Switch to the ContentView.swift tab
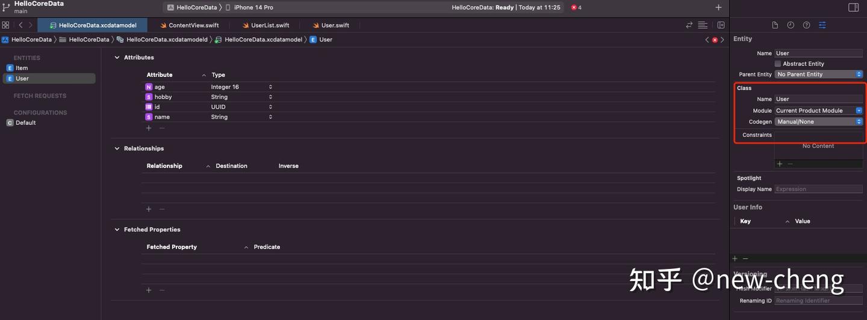Screen dimensions: 867x320 pyautogui.click(x=189, y=25)
